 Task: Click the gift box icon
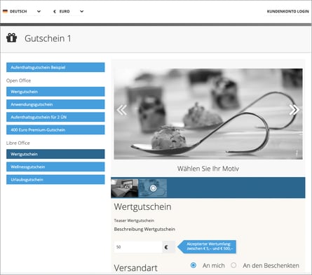tap(11, 38)
